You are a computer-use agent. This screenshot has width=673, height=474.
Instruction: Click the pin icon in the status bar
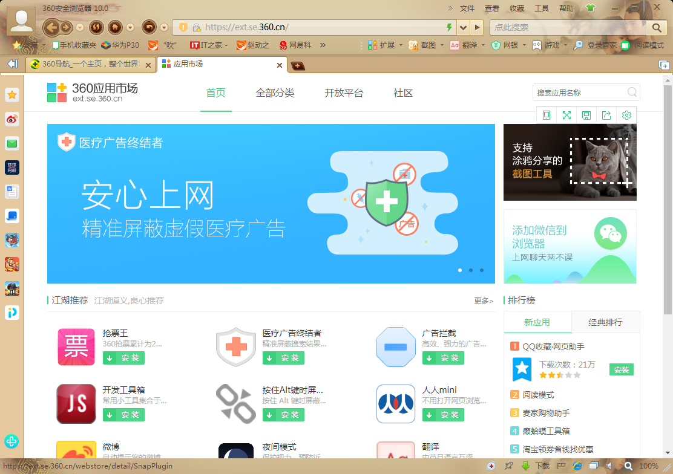click(x=507, y=466)
